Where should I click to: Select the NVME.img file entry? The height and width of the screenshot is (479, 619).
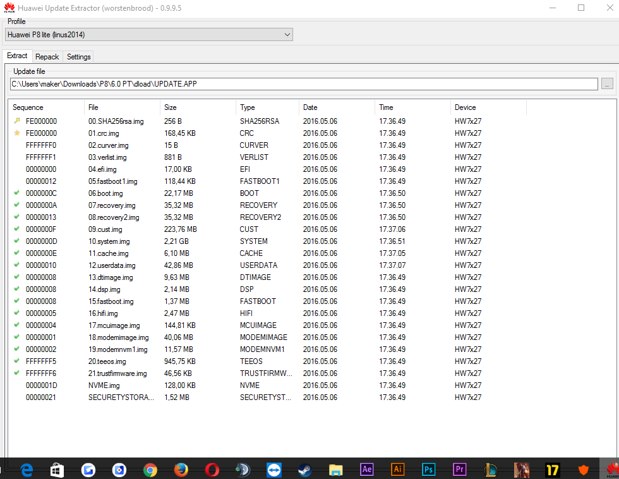coord(104,385)
